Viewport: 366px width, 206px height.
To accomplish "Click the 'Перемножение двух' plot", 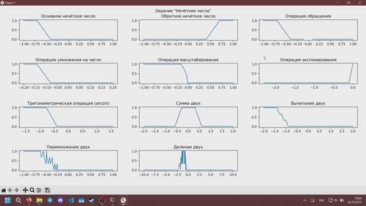I will point(69,161).
